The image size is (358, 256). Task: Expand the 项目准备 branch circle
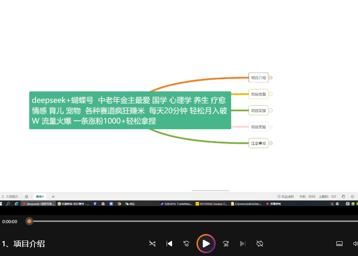(x=271, y=94)
